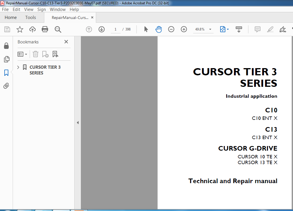Open the Window menu
The width and height of the screenshot is (293, 211).
point(58,9)
